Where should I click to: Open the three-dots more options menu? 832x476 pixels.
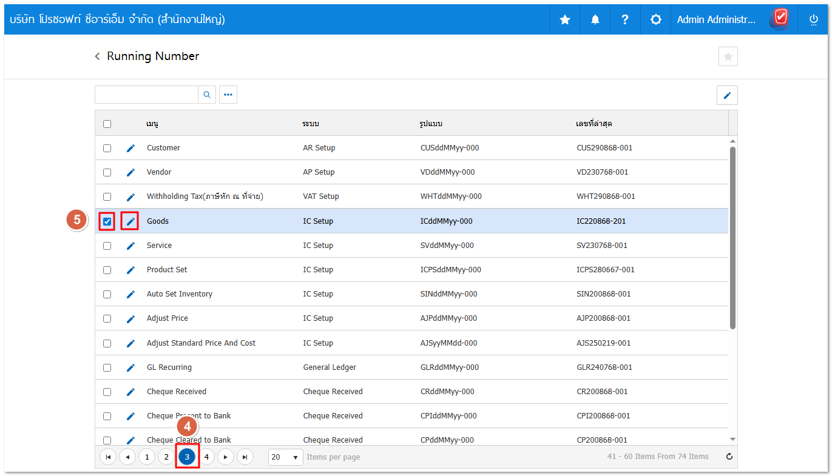(x=228, y=95)
